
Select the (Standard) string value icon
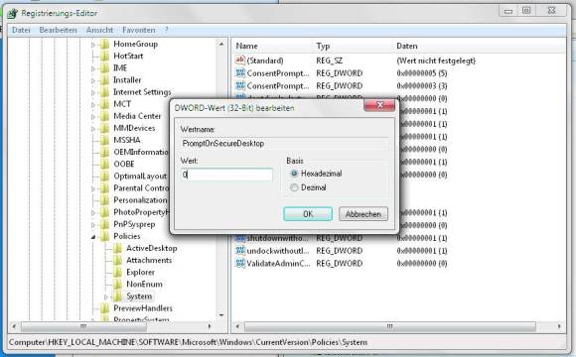click(x=239, y=60)
